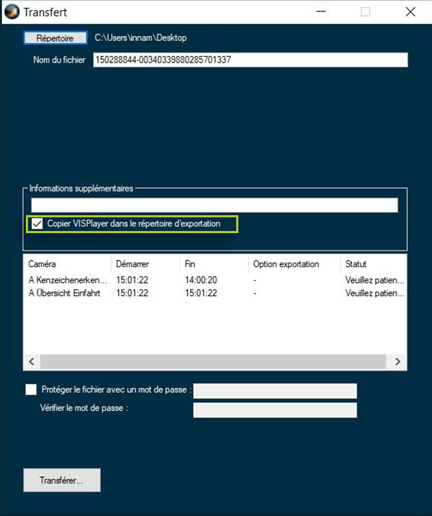This screenshot has width=432, height=516.
Task: Close the Transfert window
Action: (410, 12)
